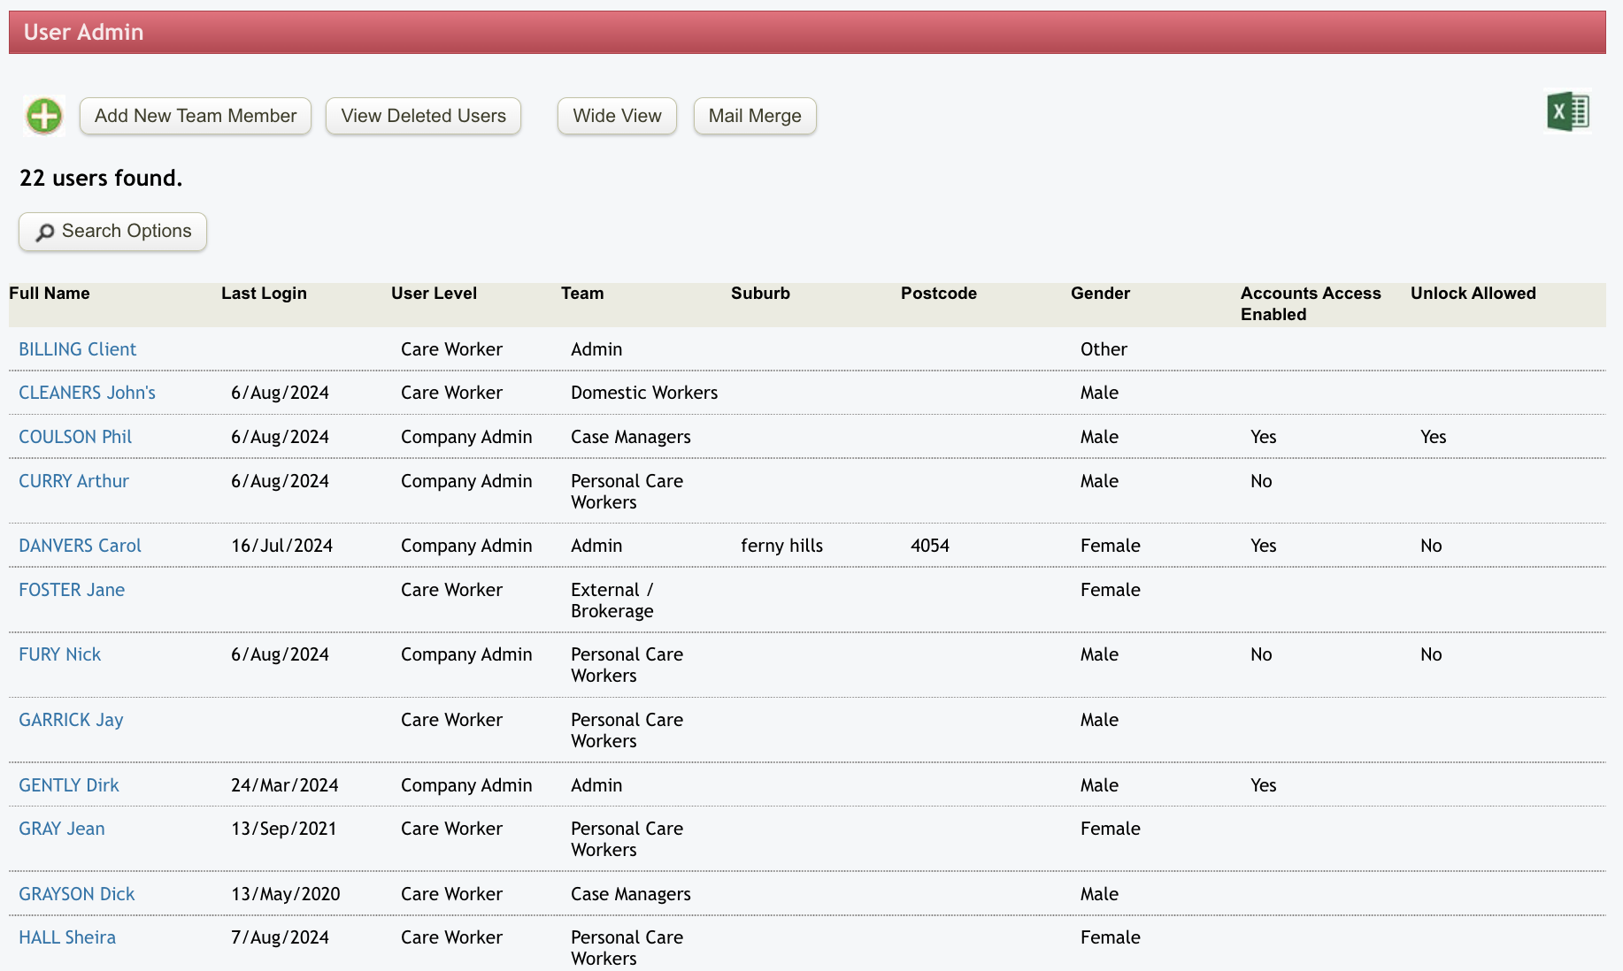
Task: Select COULSON Phil from user list
Action: tap(75, 437)
